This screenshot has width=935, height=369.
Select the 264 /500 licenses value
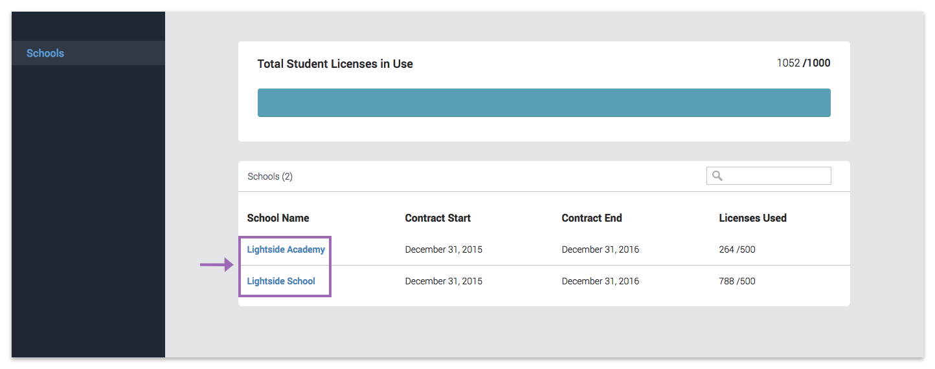[737, 249]
